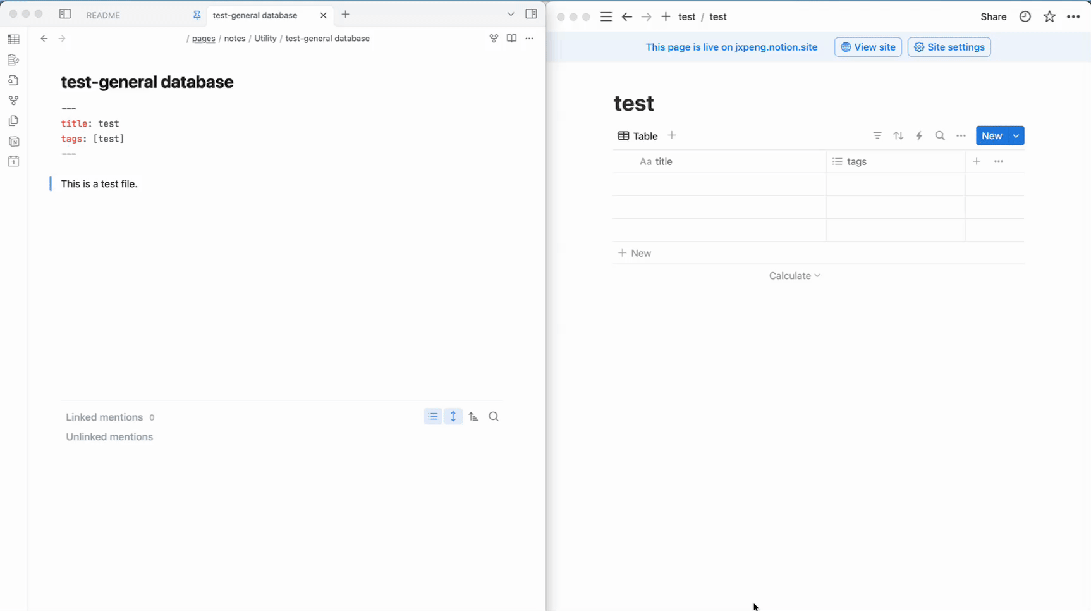Click the automations lightning bolt icon
This screenshot has height=611, width=1091.
click(919, 136)
